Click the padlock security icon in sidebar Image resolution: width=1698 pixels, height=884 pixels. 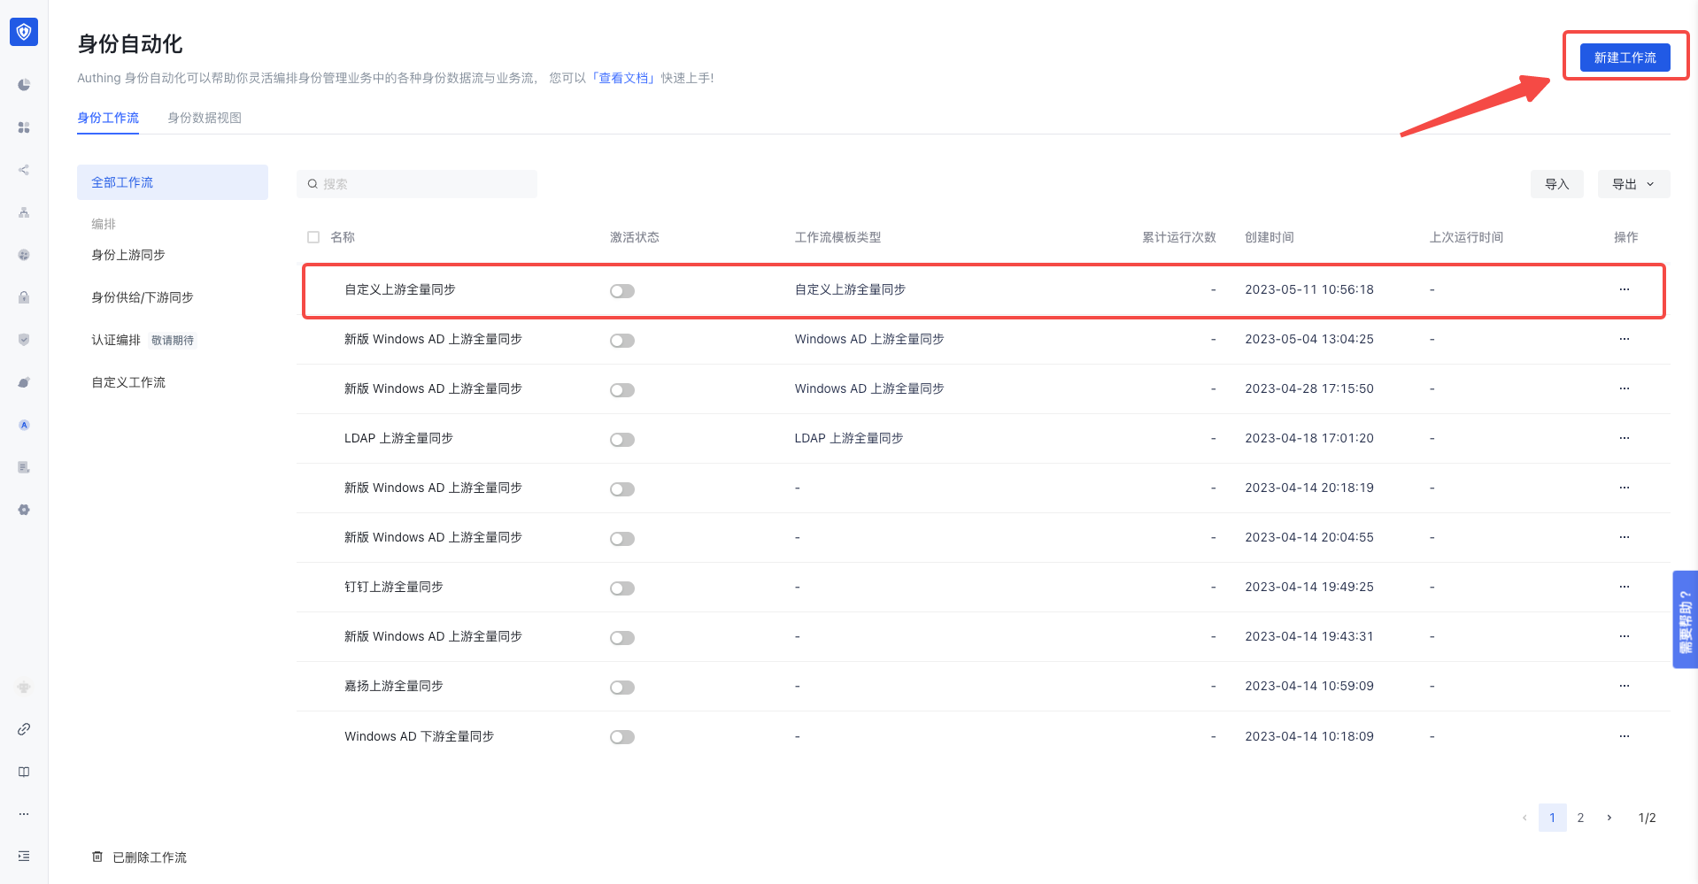(x=24, y=297)
